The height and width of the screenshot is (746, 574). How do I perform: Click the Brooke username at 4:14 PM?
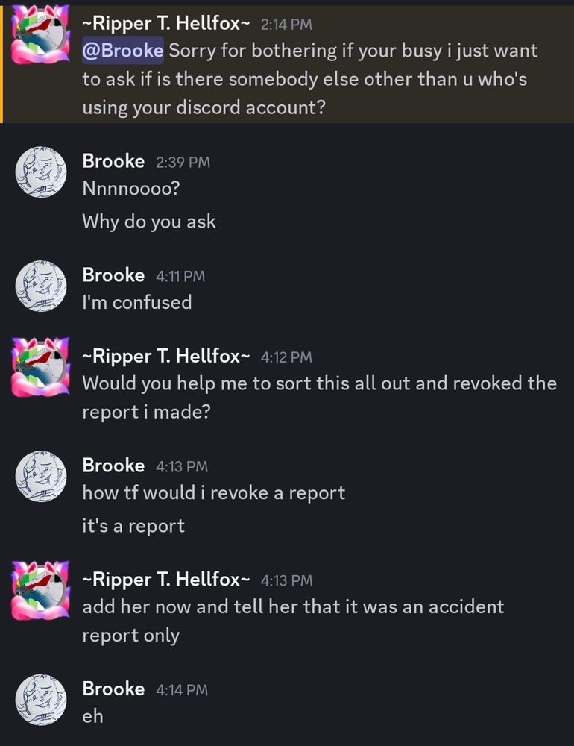pyautogui.click(x=113, y=689)
